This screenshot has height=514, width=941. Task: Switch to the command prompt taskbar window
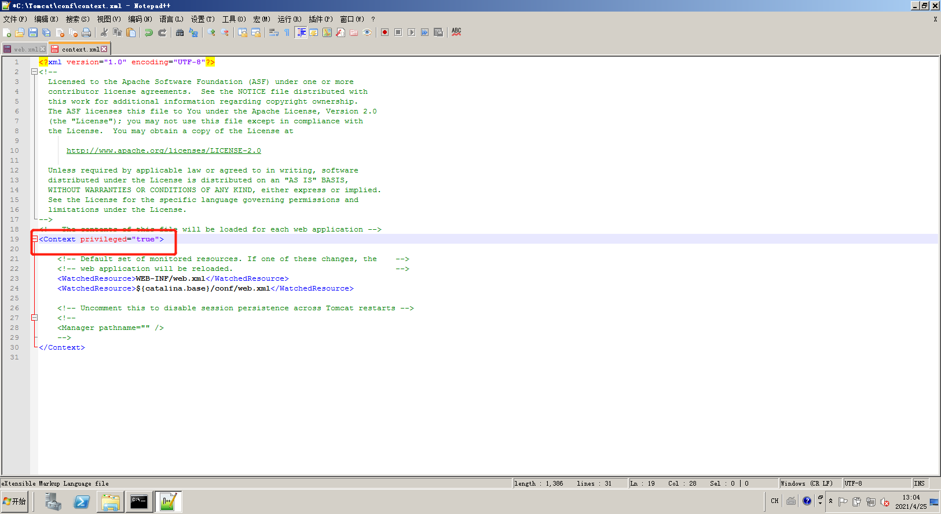139,502
